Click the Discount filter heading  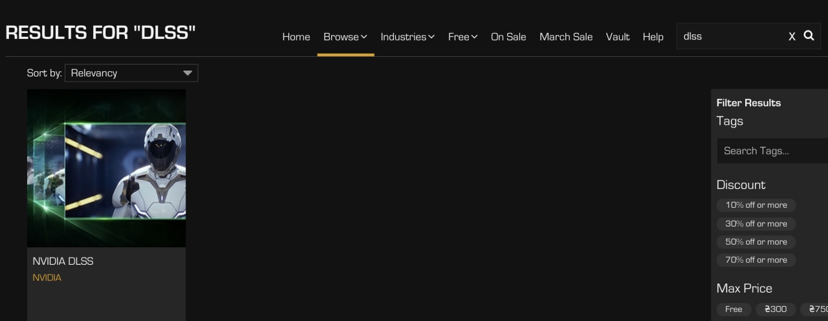click(741, 185)
